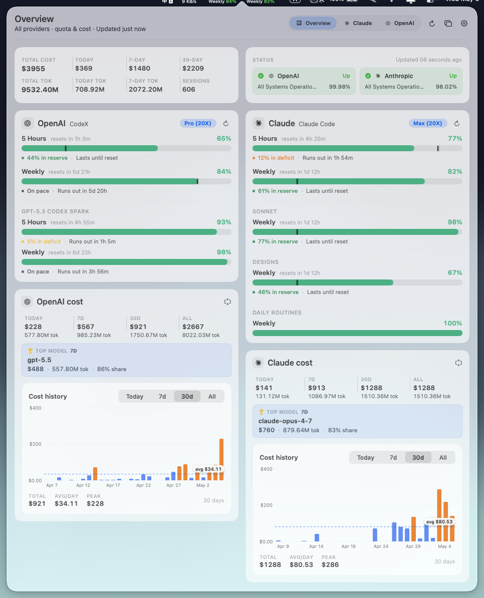This screenshot has height=598, width=484.
Task: Click Anthropic uptime value 98.02%
Action: (446, 87)
